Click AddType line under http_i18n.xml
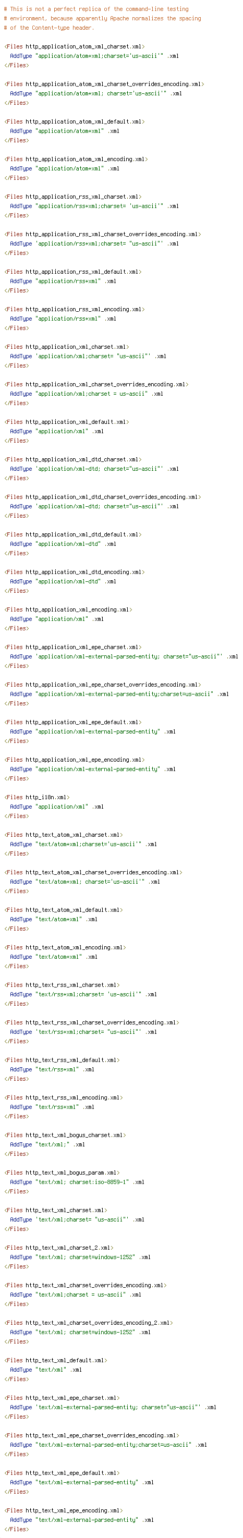The width and height of the screenshot is (243, 1538). click(57, 807)
